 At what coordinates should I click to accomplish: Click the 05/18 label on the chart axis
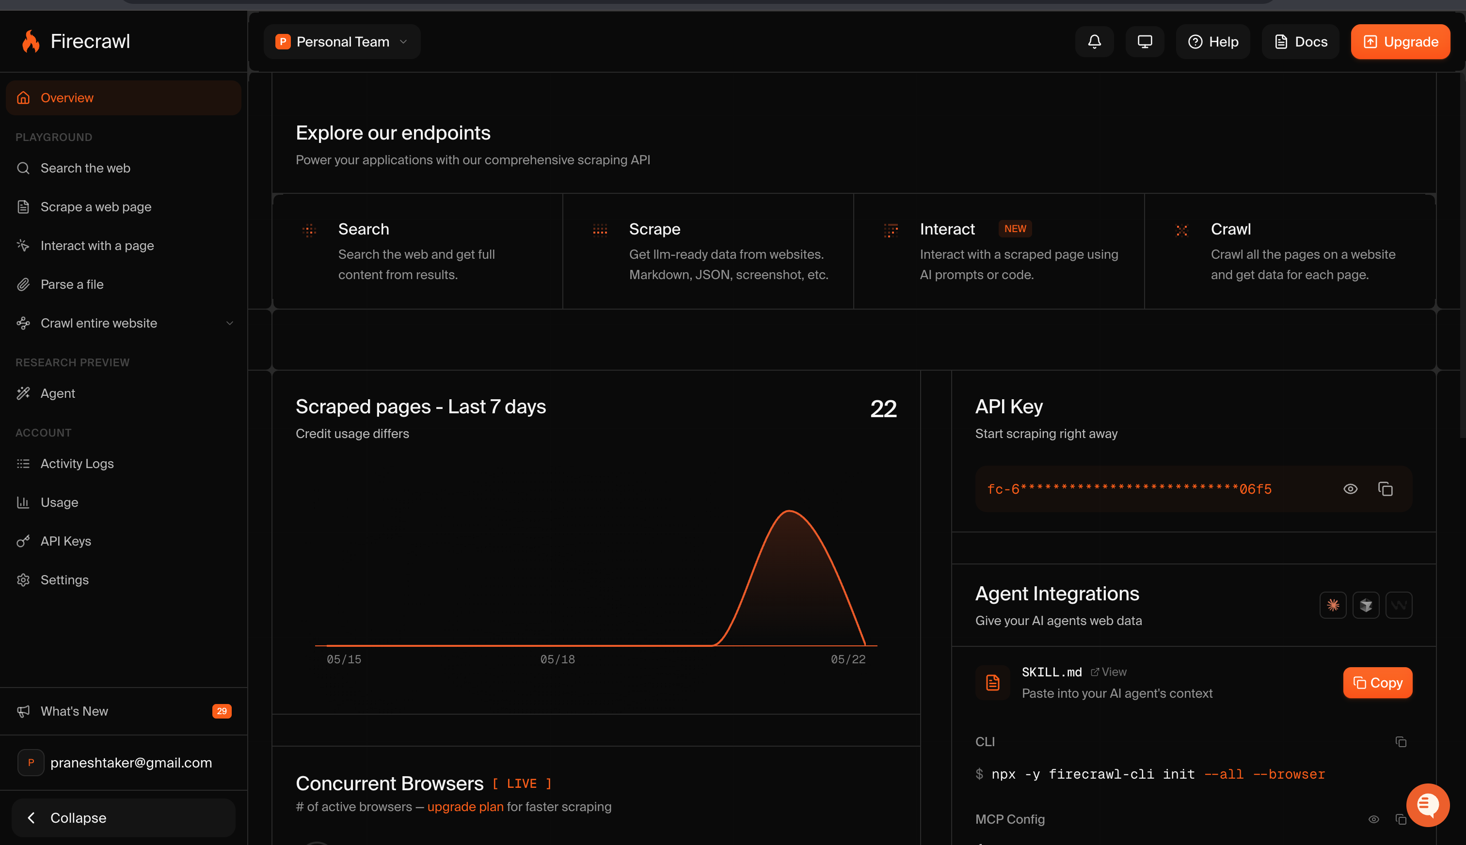558,659
